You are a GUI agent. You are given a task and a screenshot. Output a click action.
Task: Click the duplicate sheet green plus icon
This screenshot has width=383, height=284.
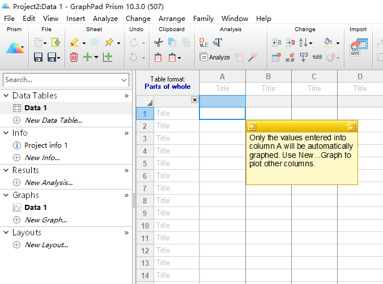[108, 57]
